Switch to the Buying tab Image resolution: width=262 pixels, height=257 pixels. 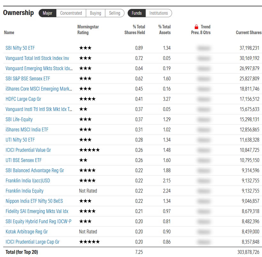tap(95, 13)
